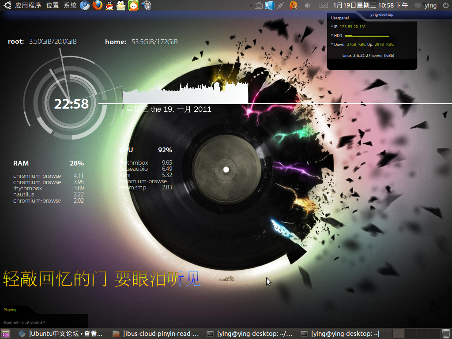Open the penguin mail launcher icon
Viewport: 452px width, 339px height.
tap(121, 5)
